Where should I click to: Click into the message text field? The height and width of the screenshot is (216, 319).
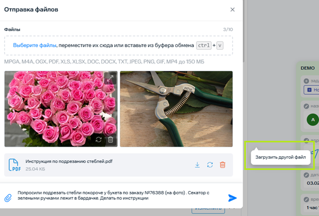tap(117, 196)
